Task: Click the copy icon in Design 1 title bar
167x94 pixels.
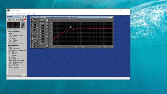Action: click(x=23, y=17)
